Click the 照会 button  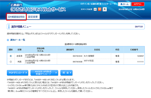(x=66, y=73)
